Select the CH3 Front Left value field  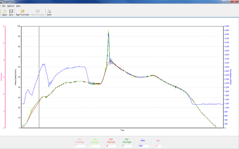click(x=111, y=146)
